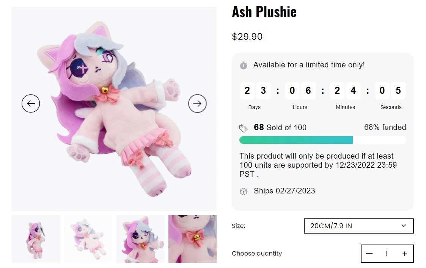Select the fourth bell bow detail thumbnail

click(x=192, y=239)
